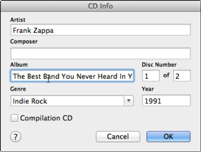201x152 pixels.
Task: Click the Composer label
Action: pyautogui.click(x=24, y=41)
